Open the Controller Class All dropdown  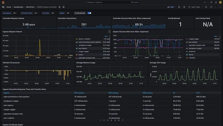pos(36,13)
